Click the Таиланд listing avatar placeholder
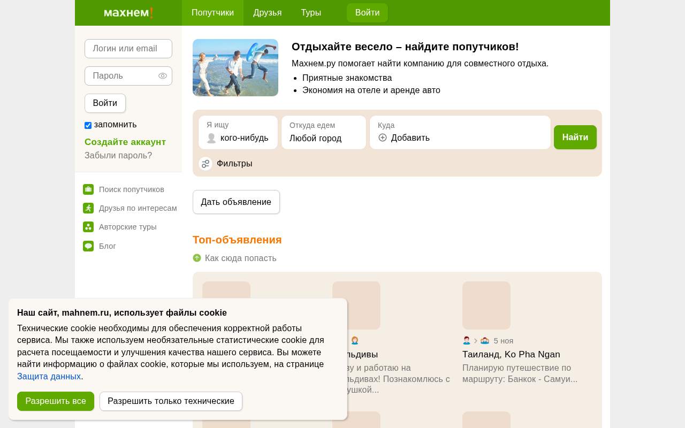Image resolution: width=685 pixels, height=428 pixels. pyautogui.click(x=486, y=305)
